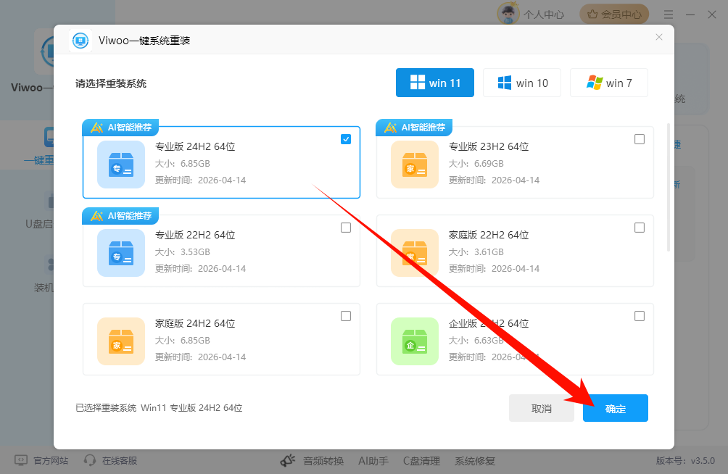Open 会员中心 button in main window
Viewport: 728px width, 474px height.
point(614,14)
